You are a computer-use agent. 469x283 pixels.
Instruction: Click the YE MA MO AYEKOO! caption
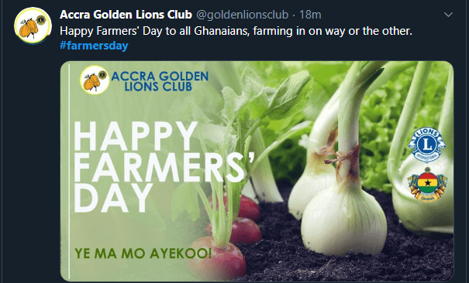coord(143,254)
